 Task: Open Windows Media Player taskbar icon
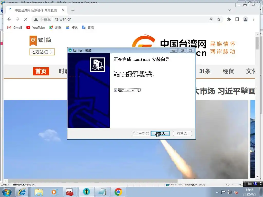pyautogui.click(x=54, y=192)
